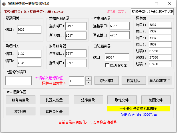
Task: Click the 恢复默认 button
Action: click(x=134, y=80)
